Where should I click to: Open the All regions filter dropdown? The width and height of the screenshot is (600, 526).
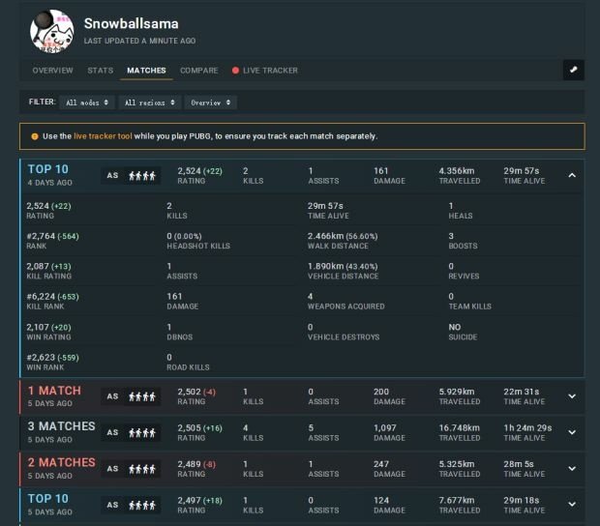[150, 102]
